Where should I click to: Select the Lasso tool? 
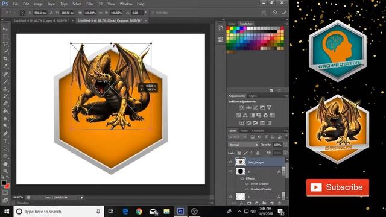[5, 44]
